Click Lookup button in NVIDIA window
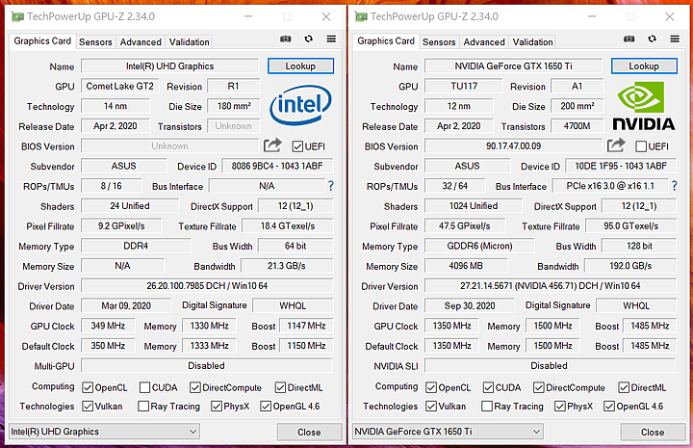Image resolution: width=693 pixels, height=448 pixels. (644, 66)
